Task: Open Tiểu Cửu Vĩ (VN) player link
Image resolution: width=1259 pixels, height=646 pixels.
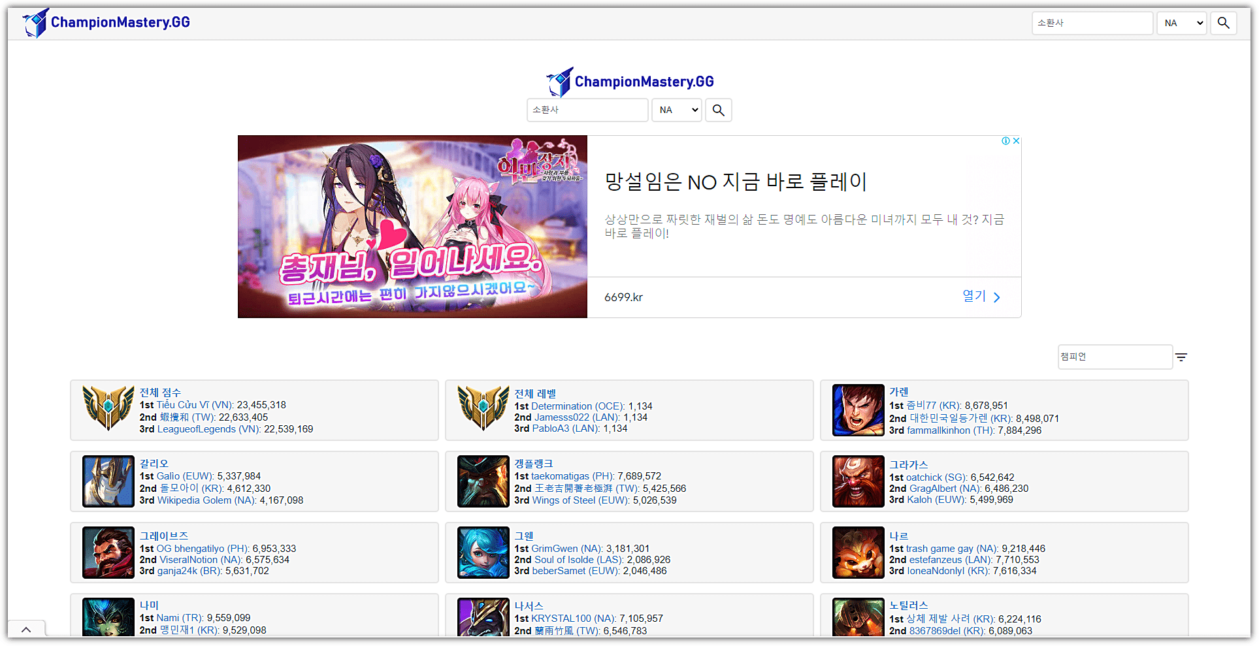Action: (195, 405)
